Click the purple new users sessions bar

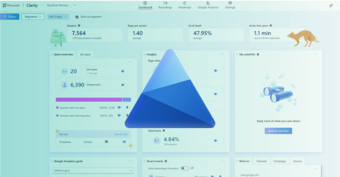[x=89, y=100]
